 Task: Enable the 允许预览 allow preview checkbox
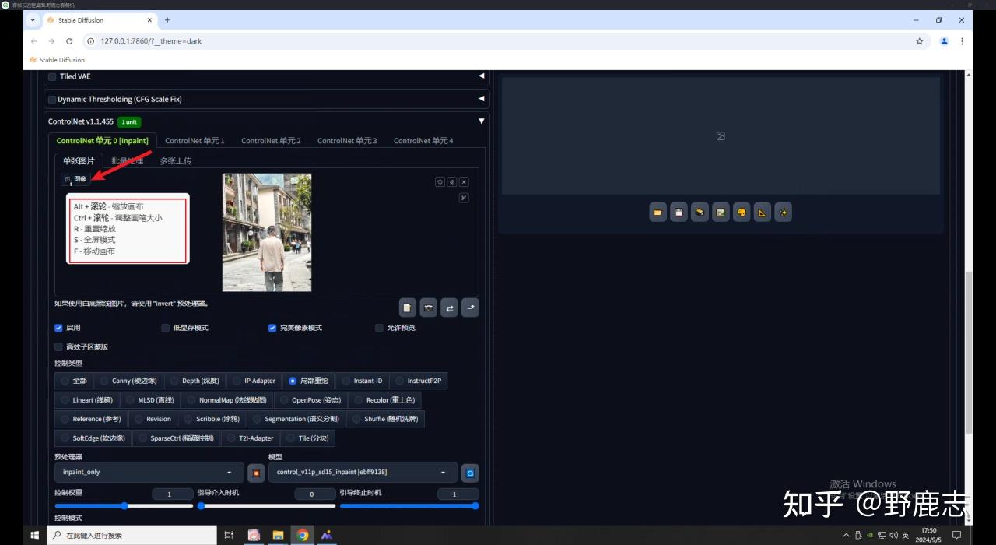click(x=380, y=328)
